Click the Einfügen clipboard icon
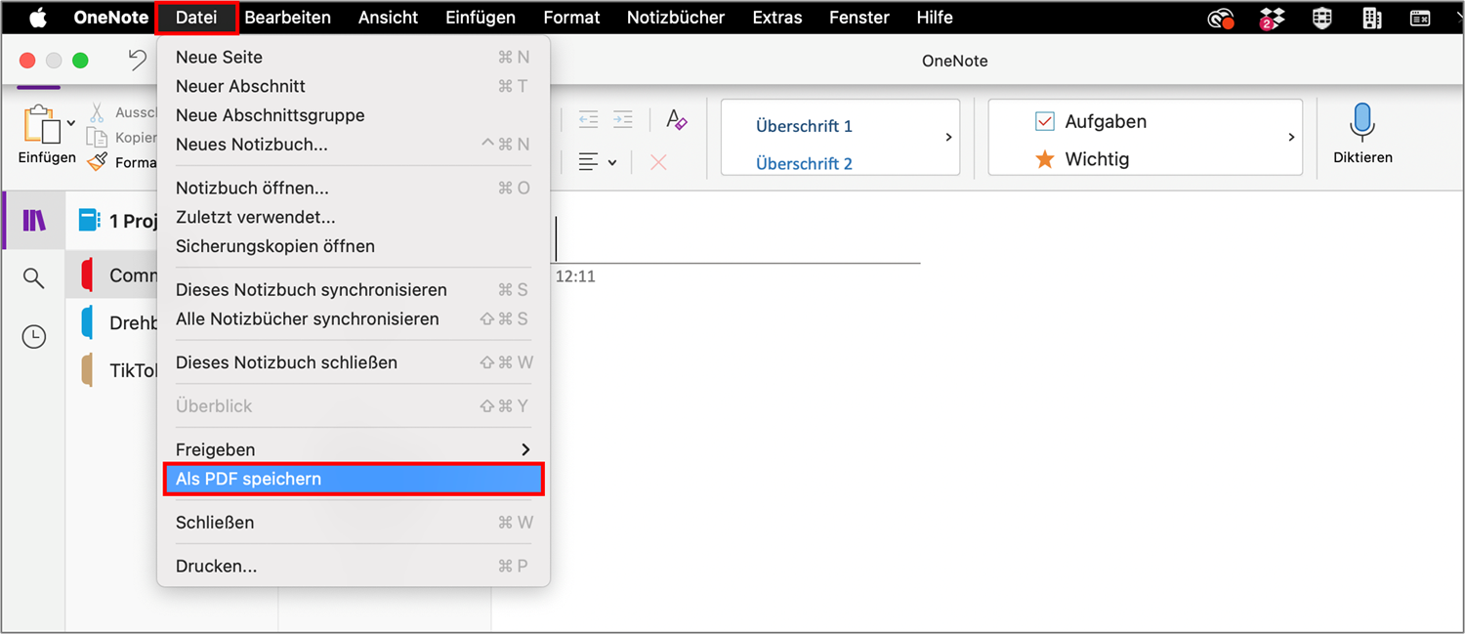This screenshot has height=634, width=1465. pyautogui.click(x=41, y=125)
